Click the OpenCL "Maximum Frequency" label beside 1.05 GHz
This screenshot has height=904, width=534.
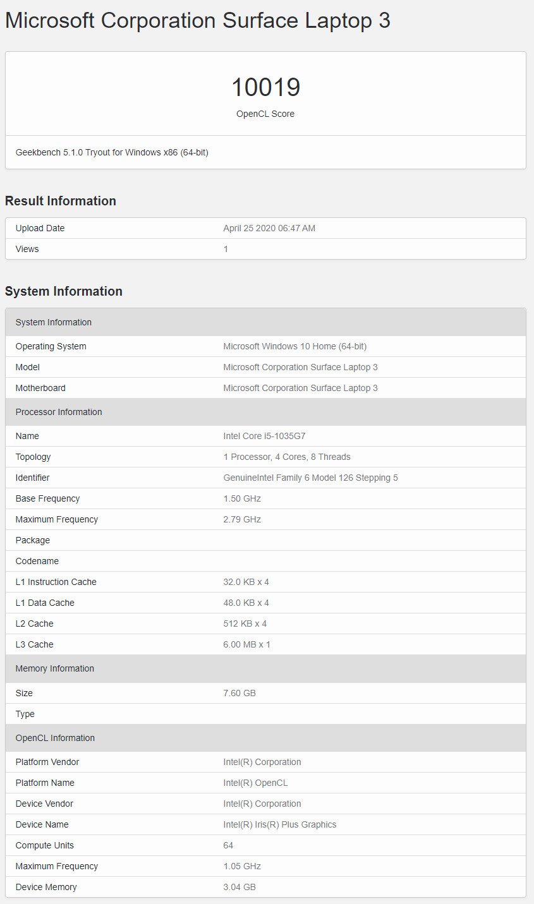57,866
